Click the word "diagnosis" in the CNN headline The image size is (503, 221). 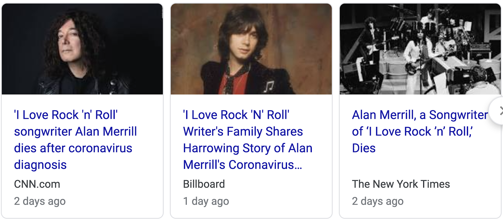coord(40,165)
